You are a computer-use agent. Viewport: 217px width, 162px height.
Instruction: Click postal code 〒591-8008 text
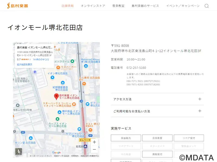(x=120, y=46)
